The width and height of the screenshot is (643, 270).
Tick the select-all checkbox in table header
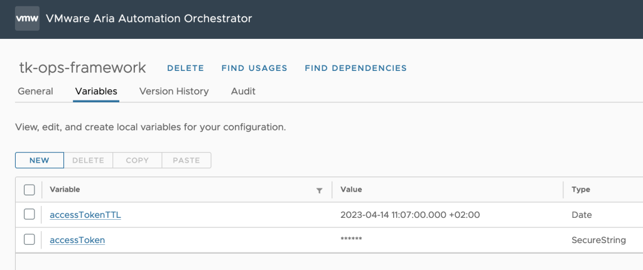(x=29, y=190)
